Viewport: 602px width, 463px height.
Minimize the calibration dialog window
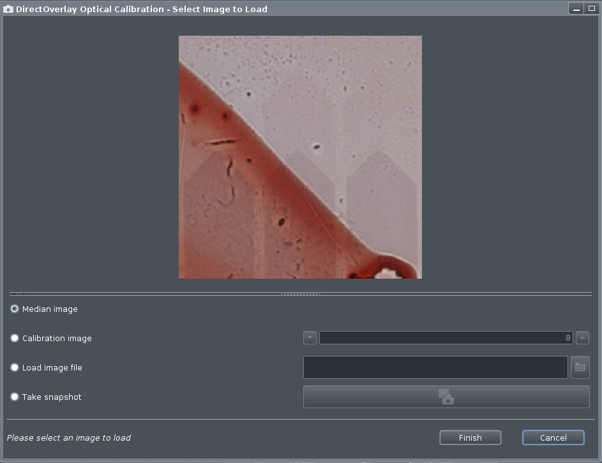point(576,9)
